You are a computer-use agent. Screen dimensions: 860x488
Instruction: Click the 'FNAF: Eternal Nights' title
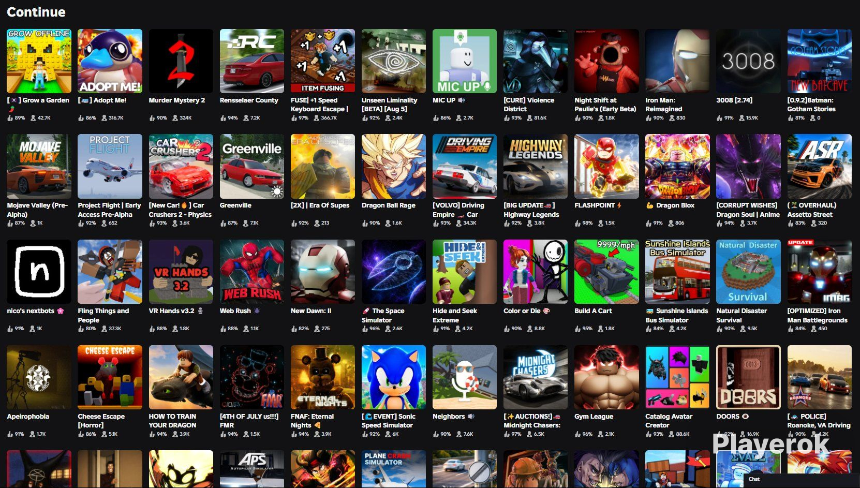click(312, 421)
